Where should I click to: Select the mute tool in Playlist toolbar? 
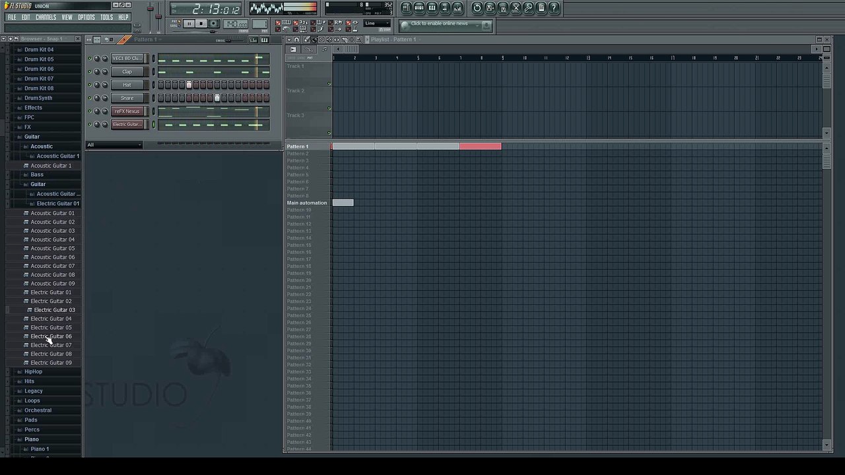(x=329, y=39)
